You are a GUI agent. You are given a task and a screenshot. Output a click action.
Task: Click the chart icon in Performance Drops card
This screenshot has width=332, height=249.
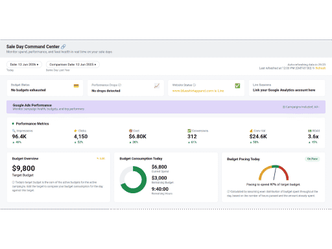pyautogui.click(x=157, y=86)
